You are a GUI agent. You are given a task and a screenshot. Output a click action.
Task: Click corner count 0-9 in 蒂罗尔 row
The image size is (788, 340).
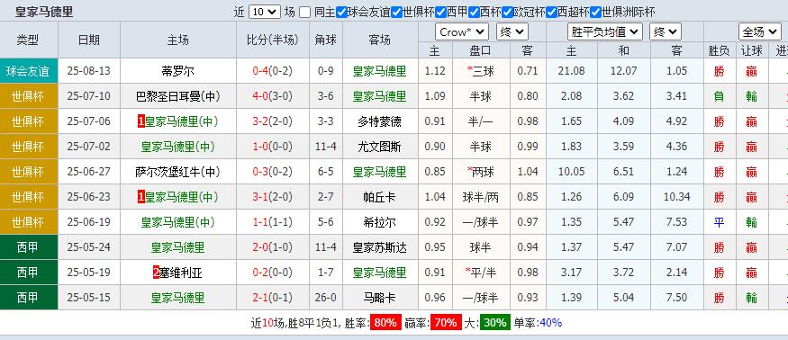[x=326, y=71]
